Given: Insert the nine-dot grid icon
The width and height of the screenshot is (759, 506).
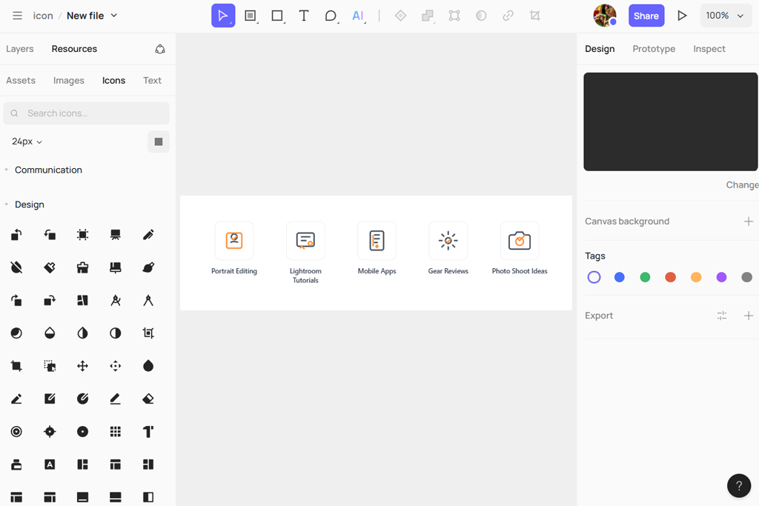Looking at the screenshot, I should (115, 431).
